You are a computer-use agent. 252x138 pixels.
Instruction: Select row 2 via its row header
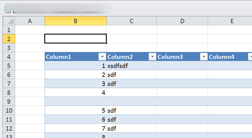[x=9, y=39]
